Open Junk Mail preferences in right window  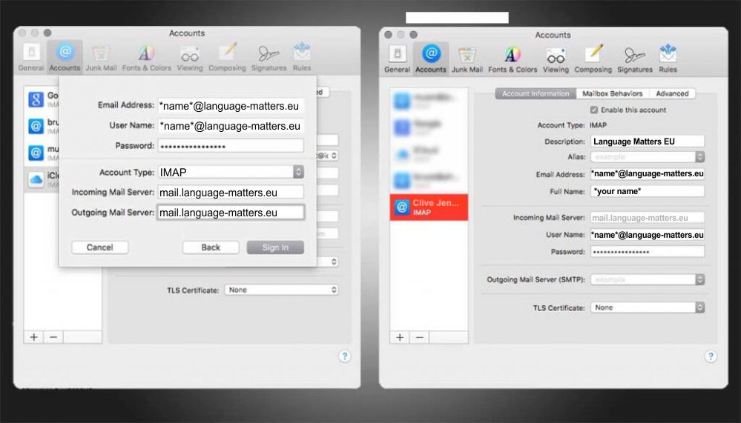(467, 59)
